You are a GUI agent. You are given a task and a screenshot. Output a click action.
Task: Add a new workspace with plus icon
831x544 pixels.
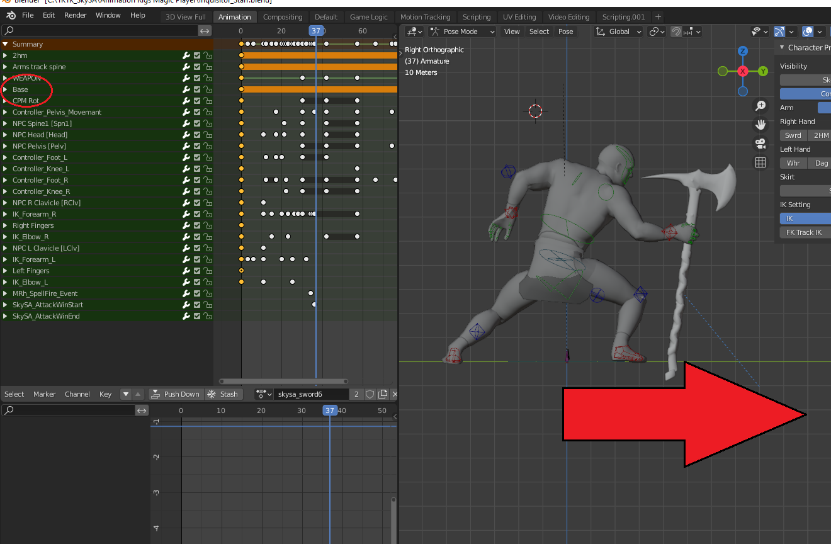658,17
